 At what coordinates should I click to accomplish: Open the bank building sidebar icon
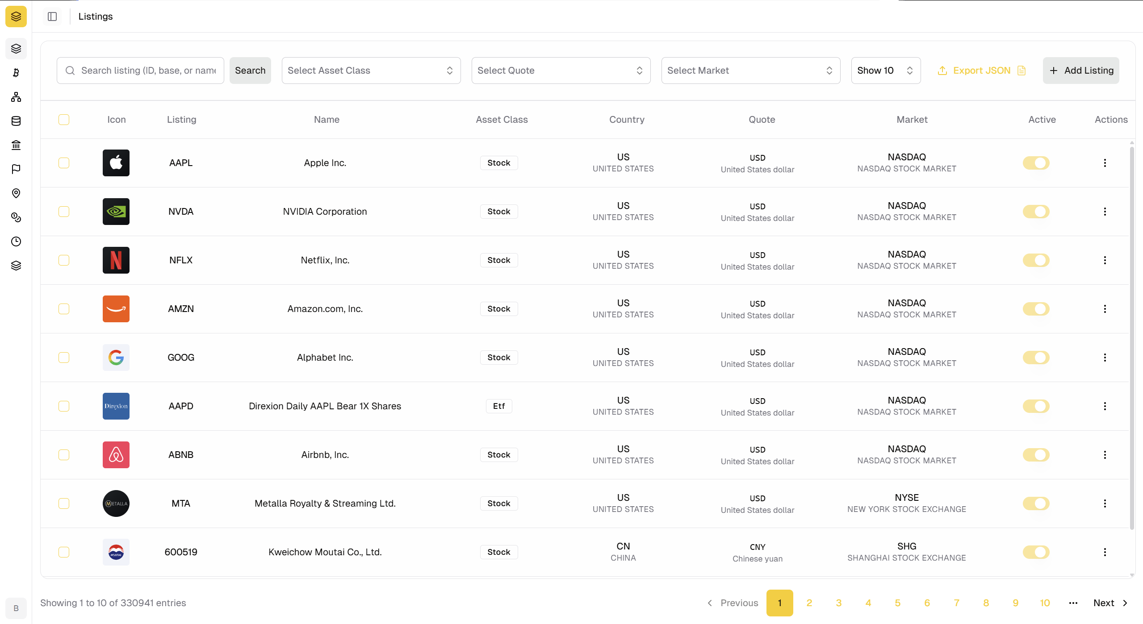(x=16, y=145)
